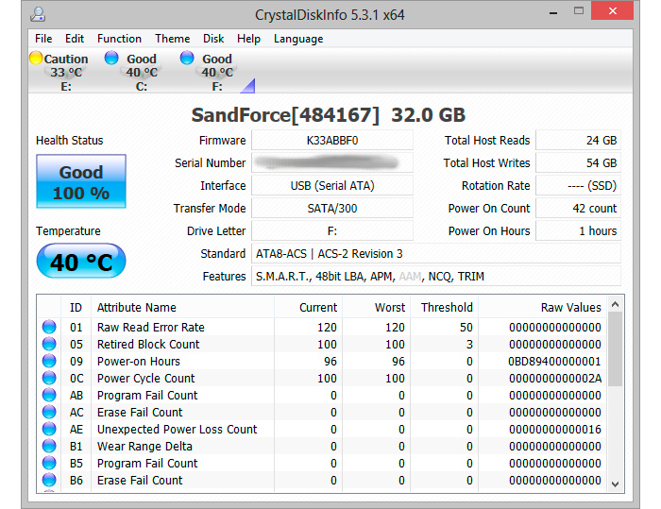
Task: Click the 40 °C temperature button
Action: point(81,261)
